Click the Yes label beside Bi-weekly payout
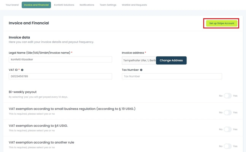The height and width of the screenshot is (152, 246). click(x=235, y=96)
